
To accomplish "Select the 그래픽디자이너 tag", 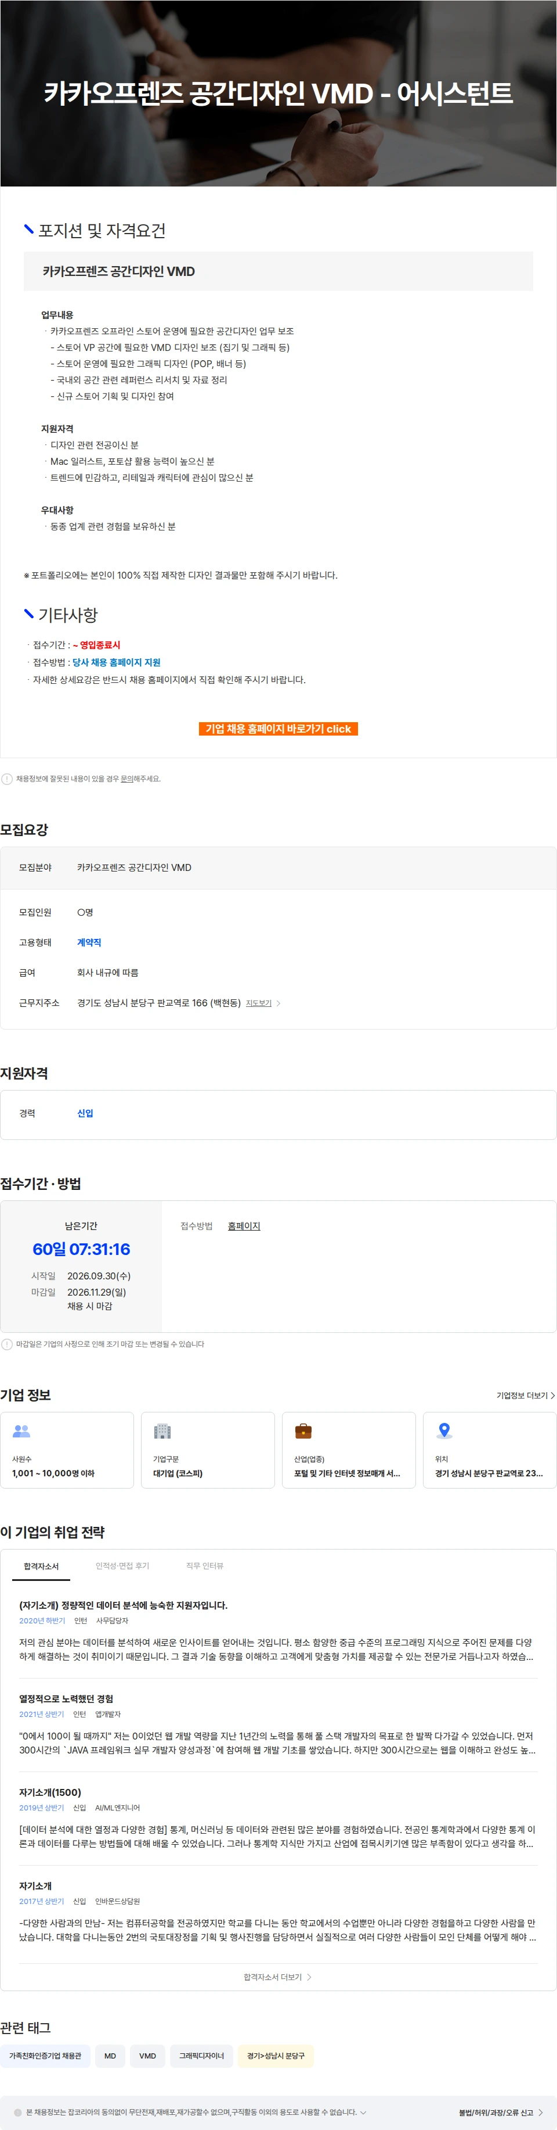I will [201, 2056].
